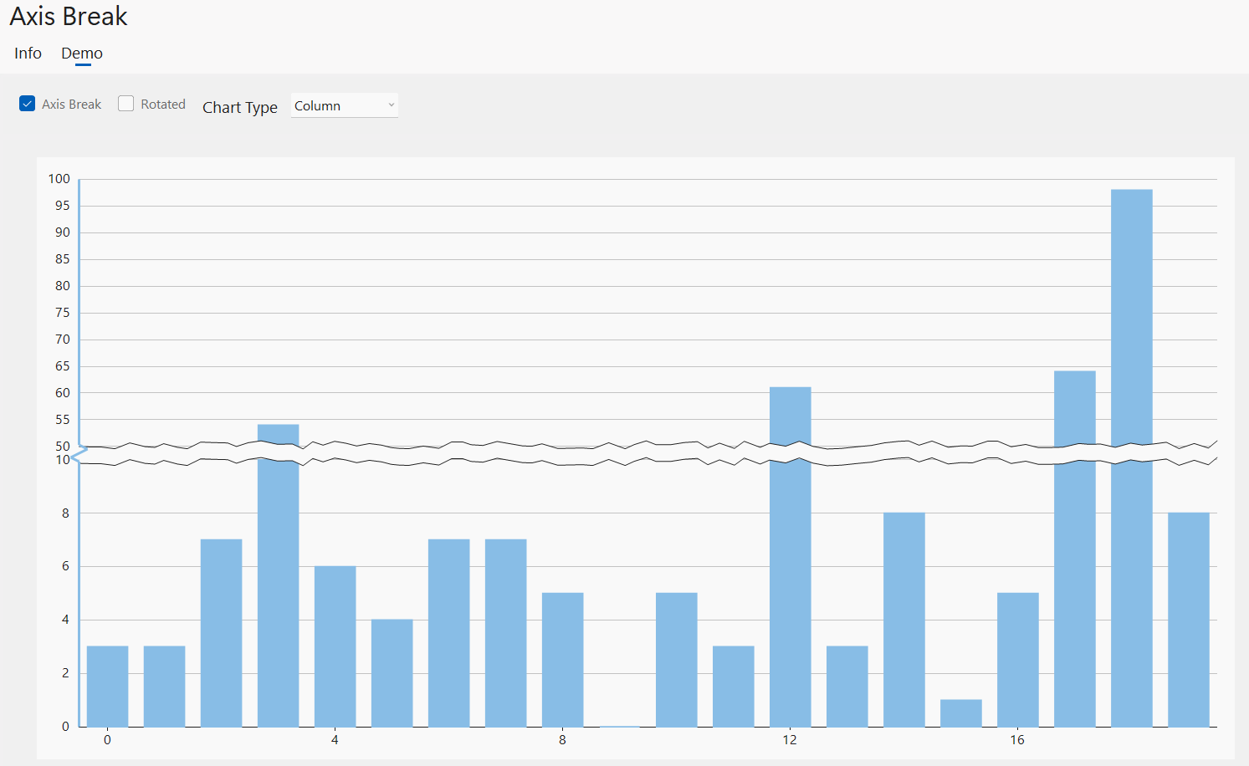The height and width of the screenshot is (766, 1249).
Task: Click the y-axis label 75
Action: click(x=63, y=313)
